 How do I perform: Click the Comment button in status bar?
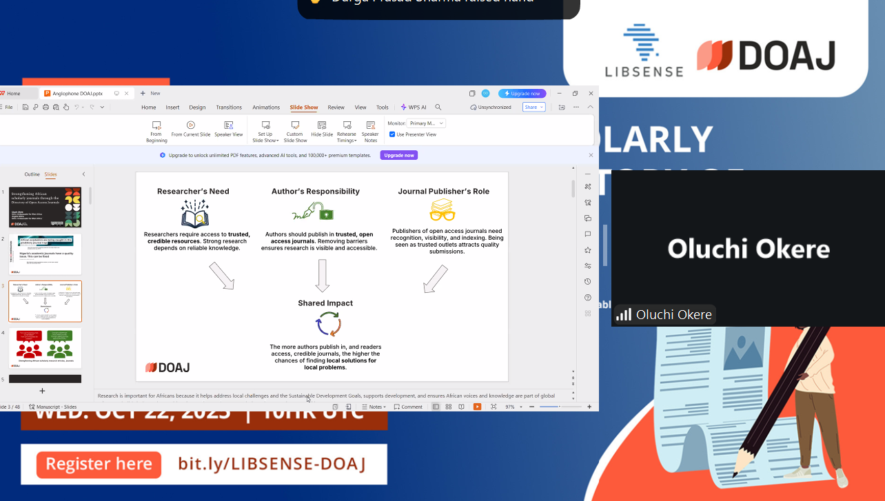408,407
